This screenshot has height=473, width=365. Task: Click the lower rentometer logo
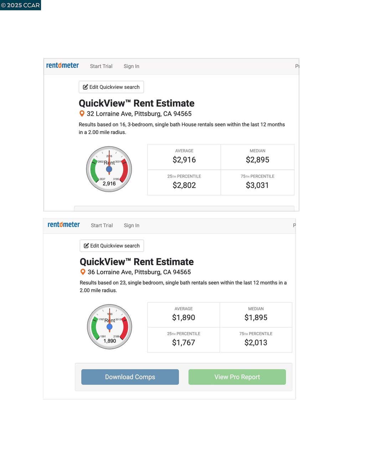(63, 225)
